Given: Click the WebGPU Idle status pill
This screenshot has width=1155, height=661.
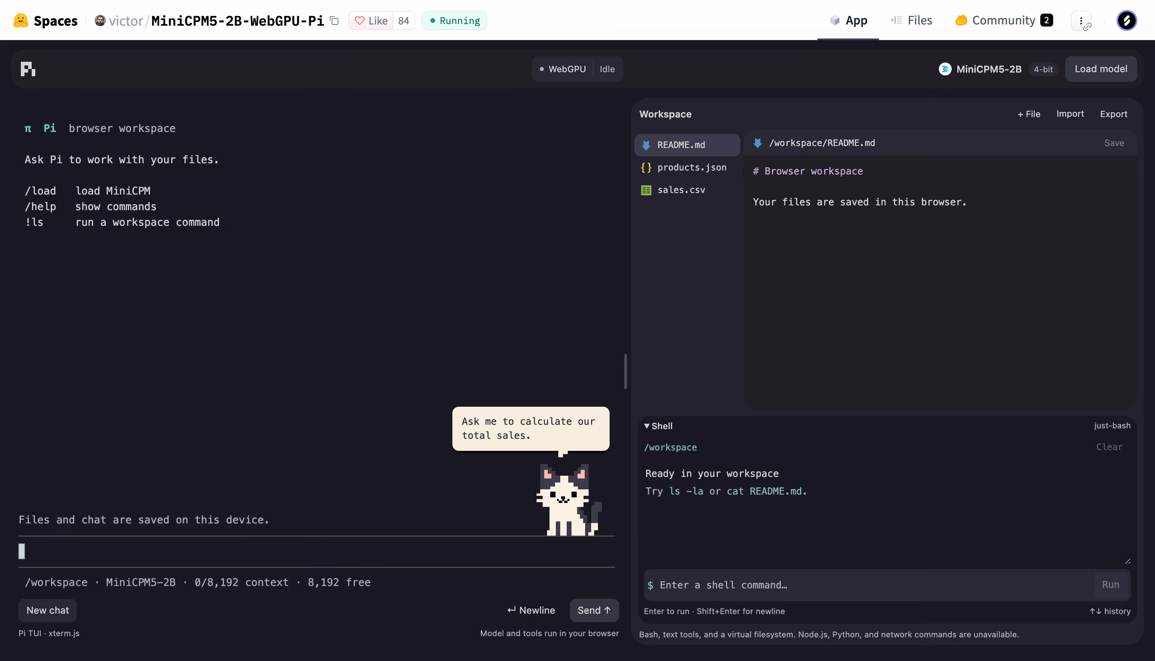Looking at the screenshot, I should 577,69.
